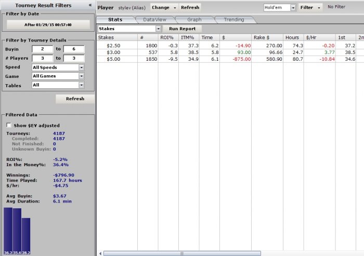The width and height of the screenshot is (364, 256).
Task: Click the 28.2 finish distribution bar
Action: pos(26,236)
